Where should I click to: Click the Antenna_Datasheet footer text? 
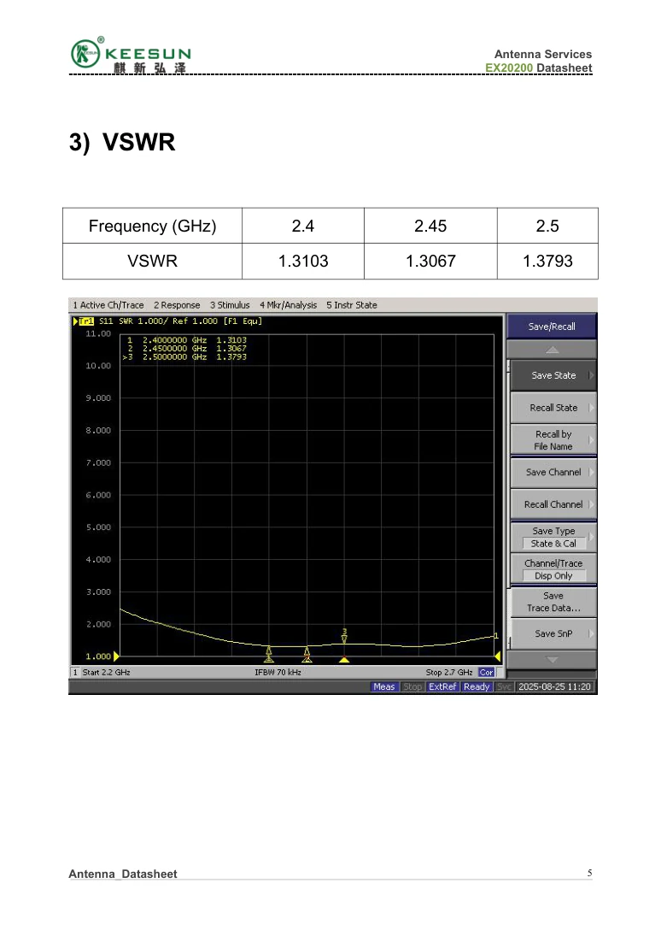pyautogui.click(x=123, y=874)
